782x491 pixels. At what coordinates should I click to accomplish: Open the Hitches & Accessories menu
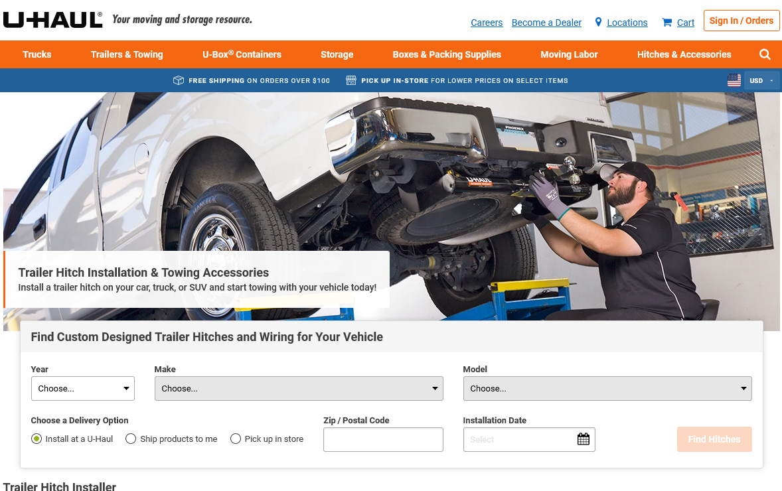684,54
